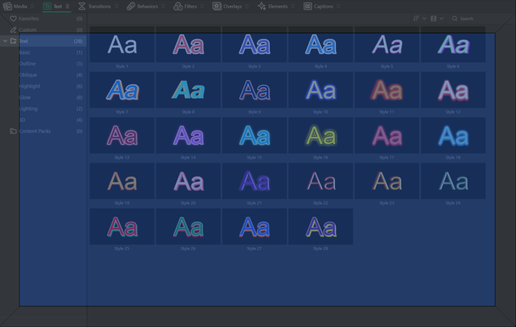Switch to the Transitions tab
516x327 pixels.
coord(95,6)
